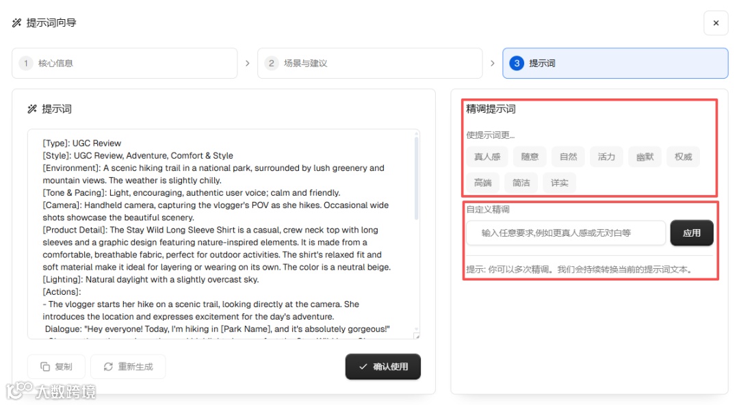Screen dimensions: 739x405
Task: Click the [Type]: UGC Review line
Action: pos(82,144)
